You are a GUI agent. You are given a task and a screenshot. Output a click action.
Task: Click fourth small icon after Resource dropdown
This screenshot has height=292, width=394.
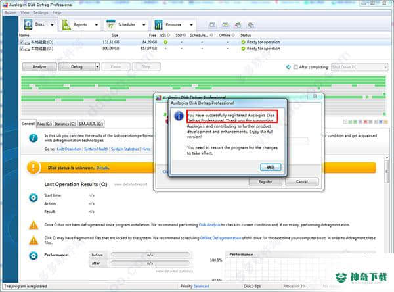pos(251,25)
